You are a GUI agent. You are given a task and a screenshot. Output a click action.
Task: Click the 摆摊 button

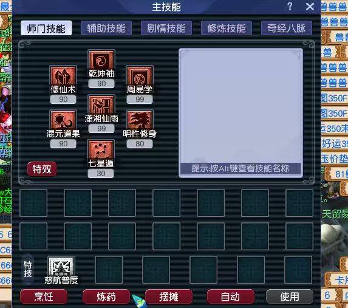click(169, 296)
